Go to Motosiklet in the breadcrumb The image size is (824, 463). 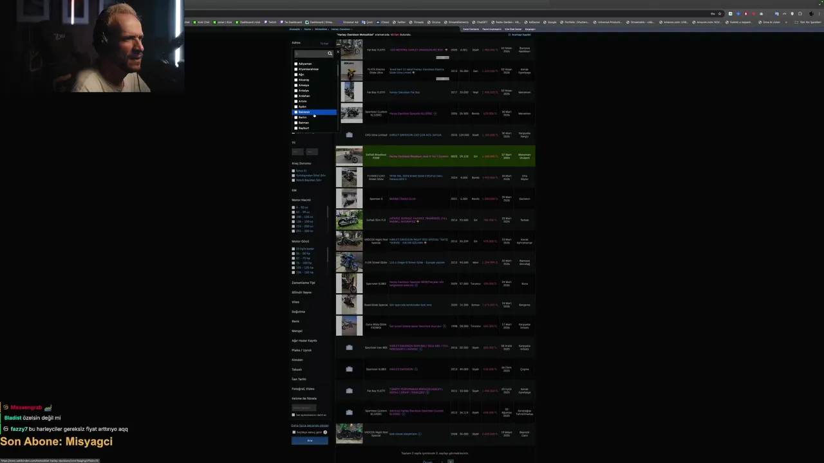pos(321,29)
